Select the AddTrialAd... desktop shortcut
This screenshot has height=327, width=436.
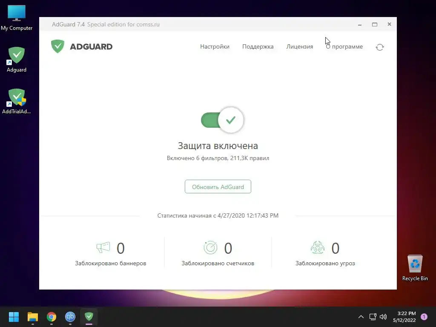[17, 101]
